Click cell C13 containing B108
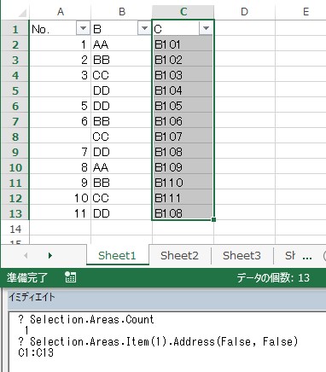 point(183,212)
